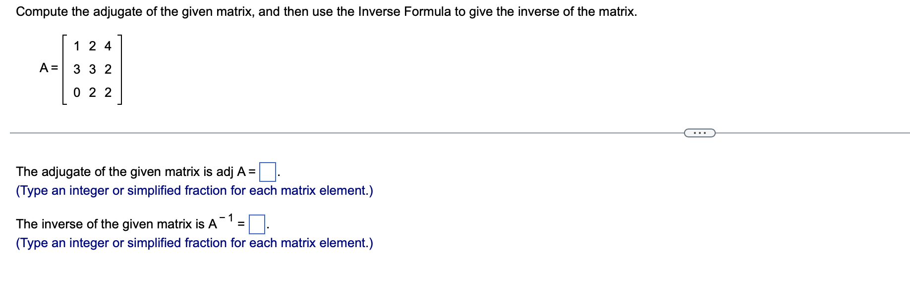Click the top-left matrix entry 1
Image resolution: width=910 pixels, height=303 pixels.
click(x=77, y=46)
